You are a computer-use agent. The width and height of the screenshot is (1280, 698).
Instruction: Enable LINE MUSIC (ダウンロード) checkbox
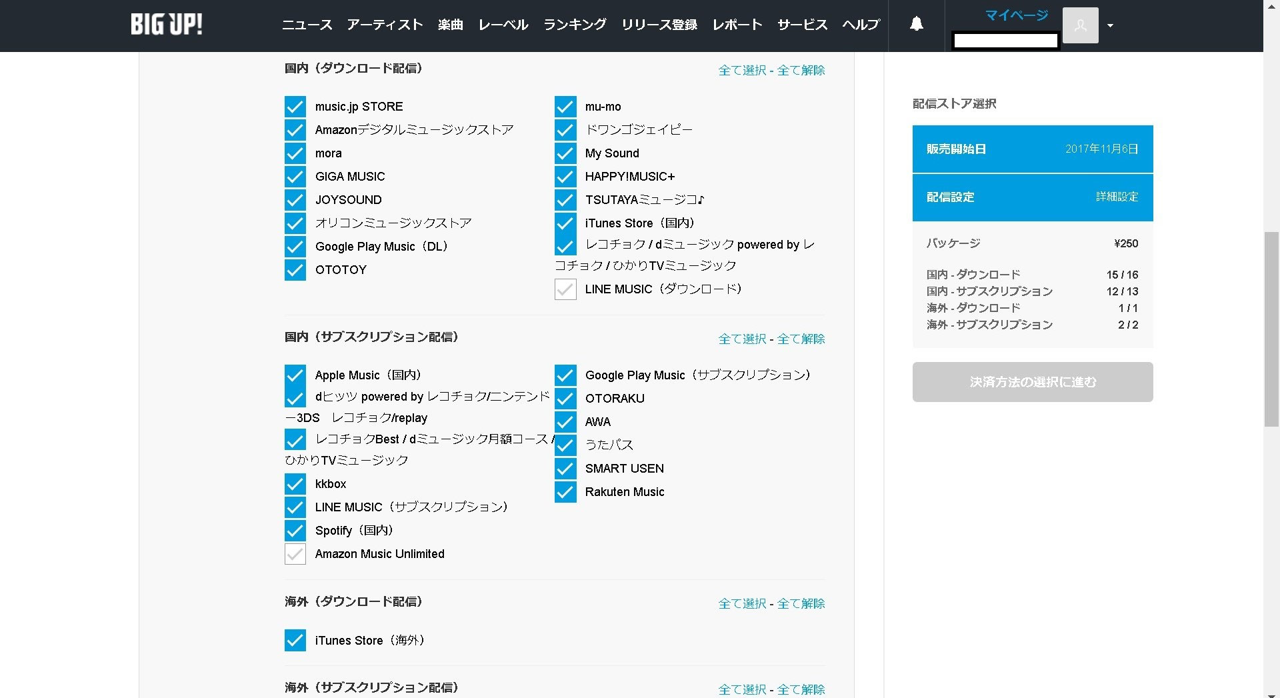click(x=565, y=289)
